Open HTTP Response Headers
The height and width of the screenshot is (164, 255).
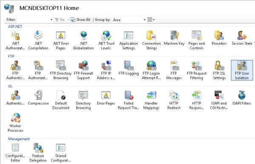pyautogui.click(x=196, y=100)
